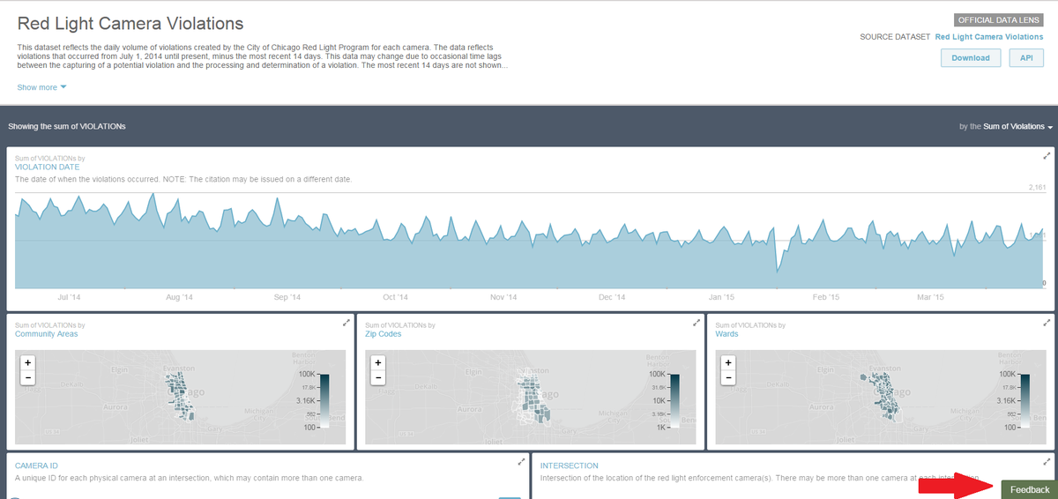1058x499 pixels.
Task: Click the Oct '14 timeline label
Action: (395, 297)
